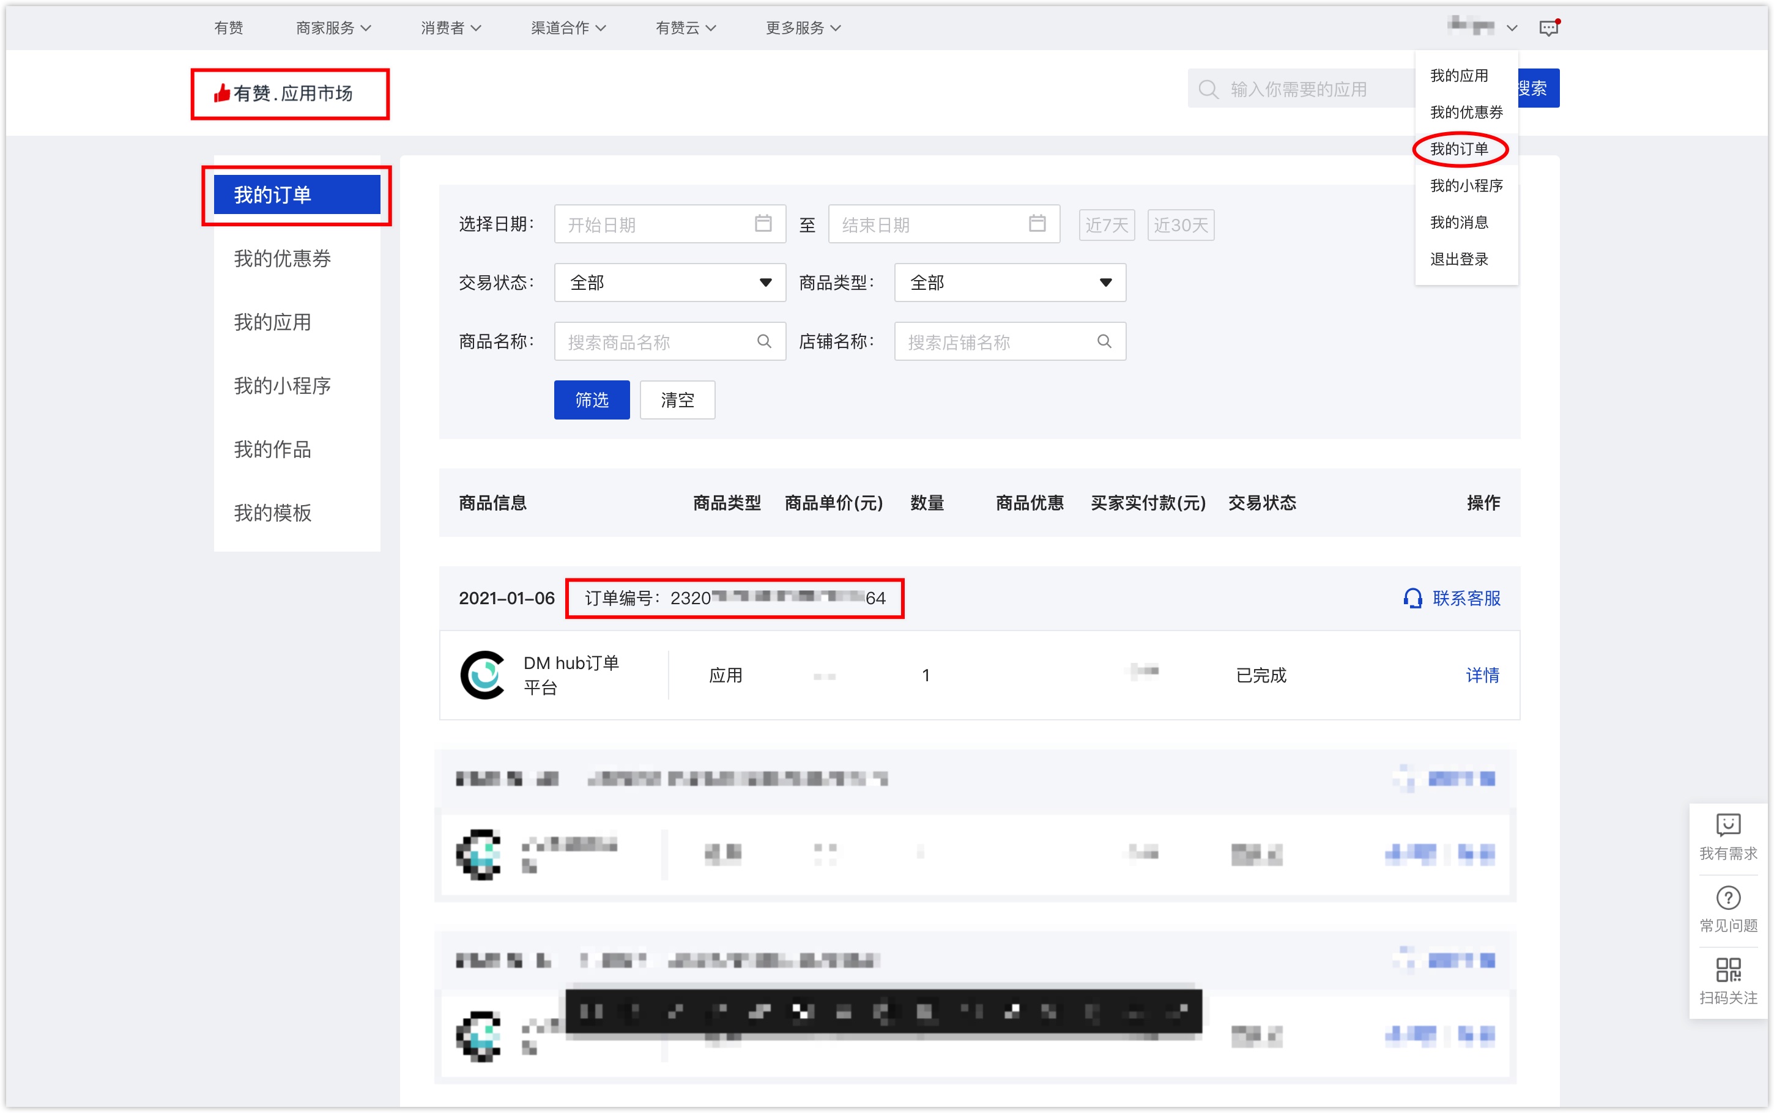Screen dimensions: 1774x1113
Task: Open the end date calendar icon
Action: (x=1037, y=223)
